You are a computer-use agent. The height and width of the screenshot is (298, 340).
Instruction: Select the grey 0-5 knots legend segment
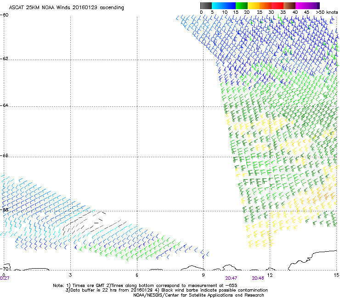pos(206,6)
